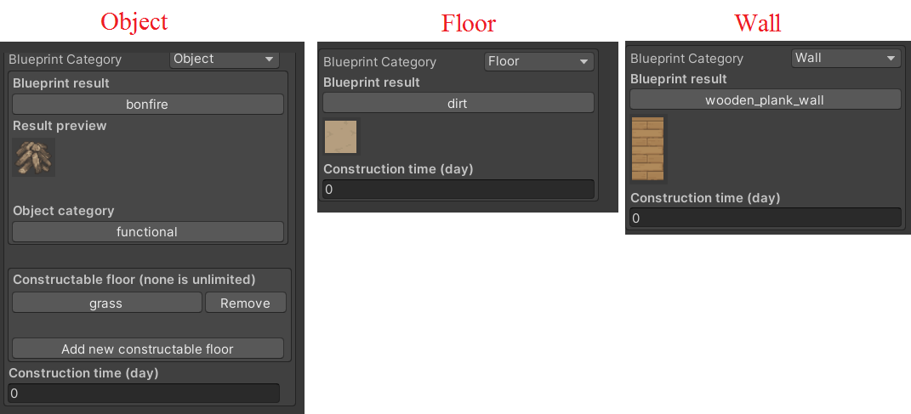Click the bonfire blueprint result button
911x414 pixels.
coord(147,105)
